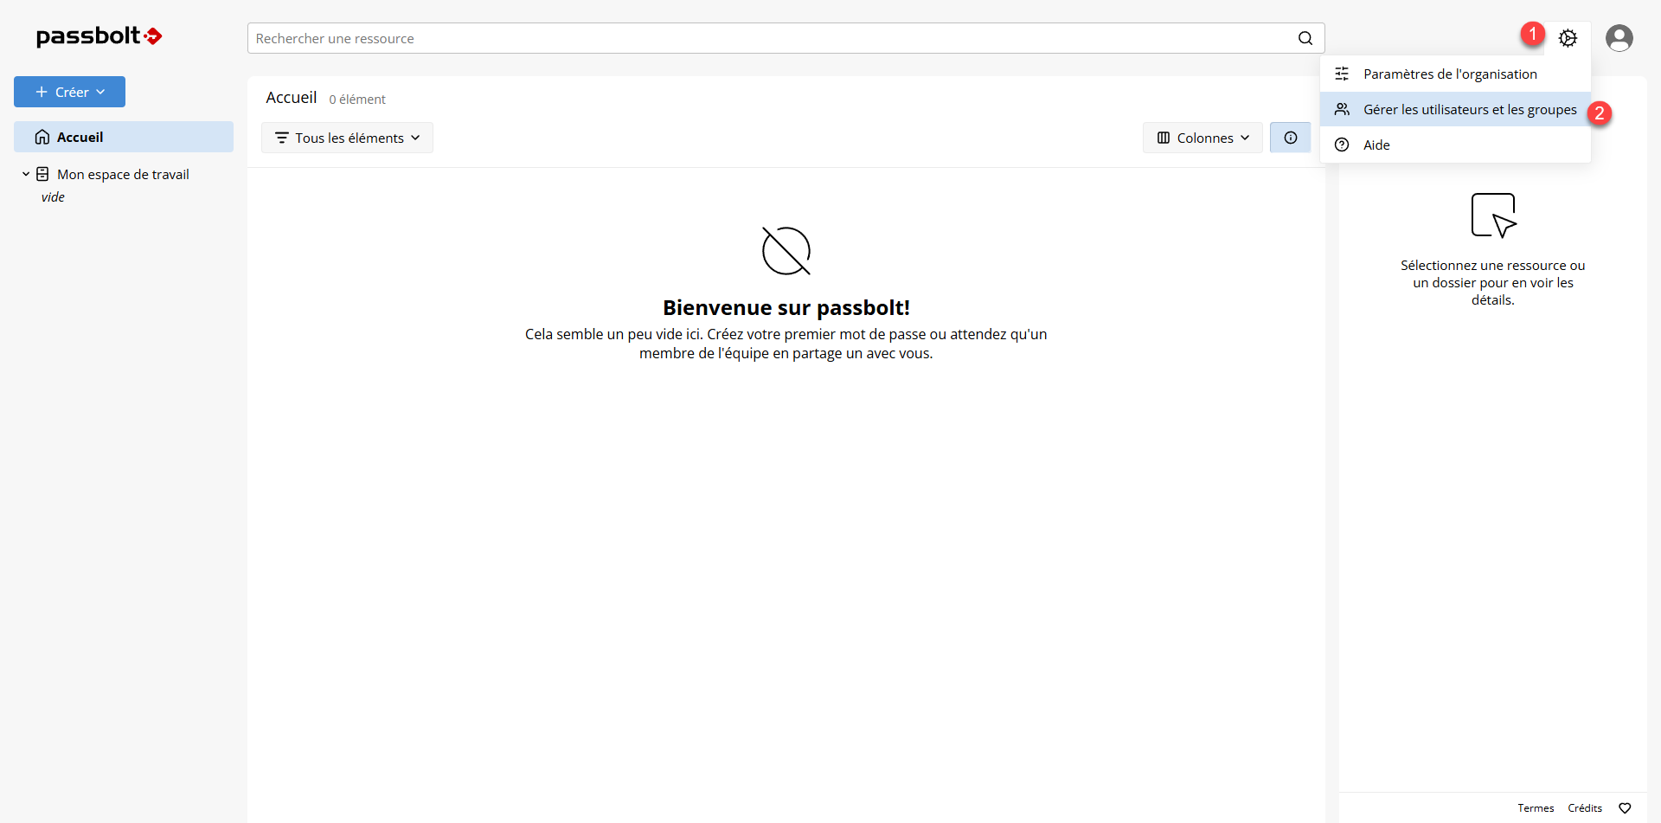Open the Crédits link

pyautogui.click(x=1584, y=808)
